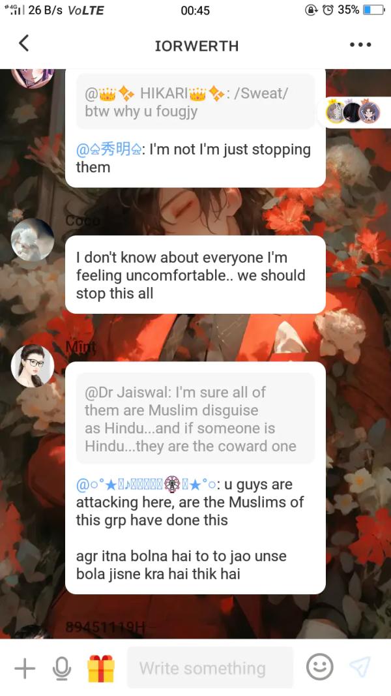Viewport: 391px width, 696px height.
Task: Tap the username Mint label
Action: click(x=80, y=348)
